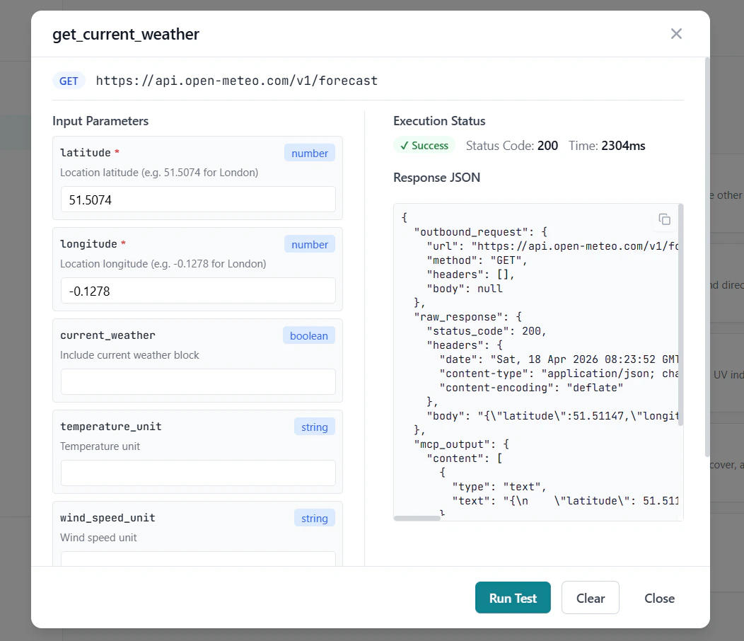This screenshot has height=641, width=744.
Task: Copy the Response JSON with copy icon
Action: (x=664, y=219)
